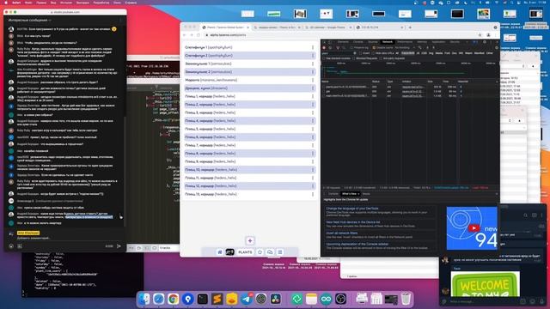Open the Performance tab in DevTools

coord(405,42)
